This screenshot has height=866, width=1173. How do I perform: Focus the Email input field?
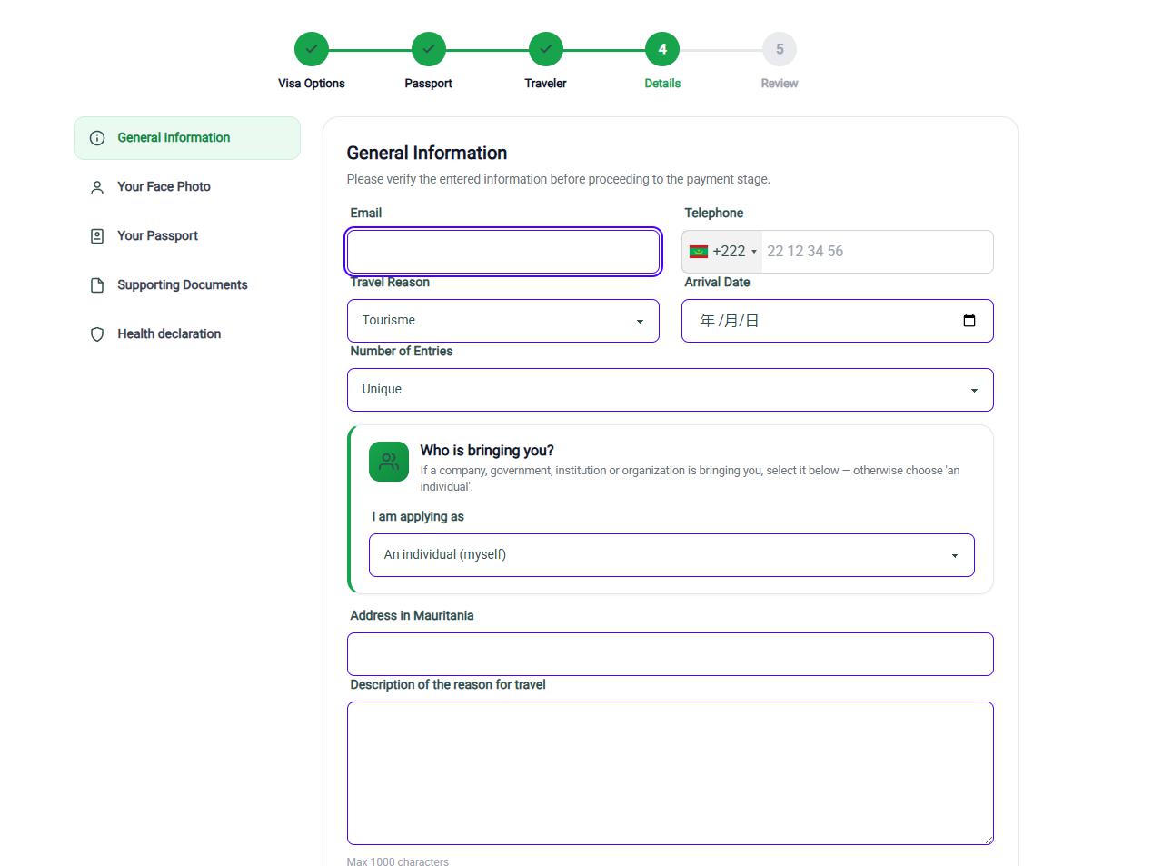[503, 252]
